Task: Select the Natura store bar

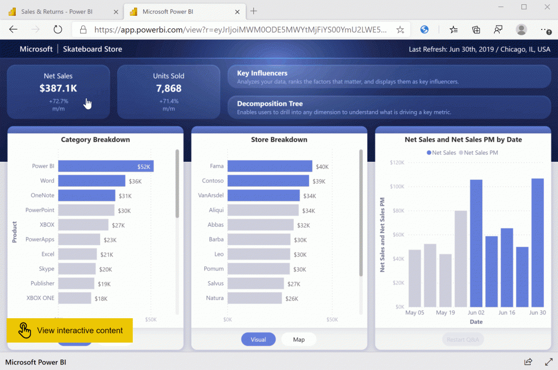Action: pos(255,298)
